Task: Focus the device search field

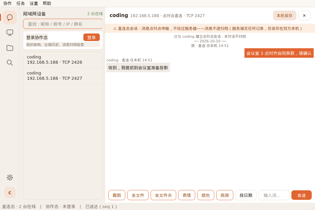Action: tap(63, 24)
